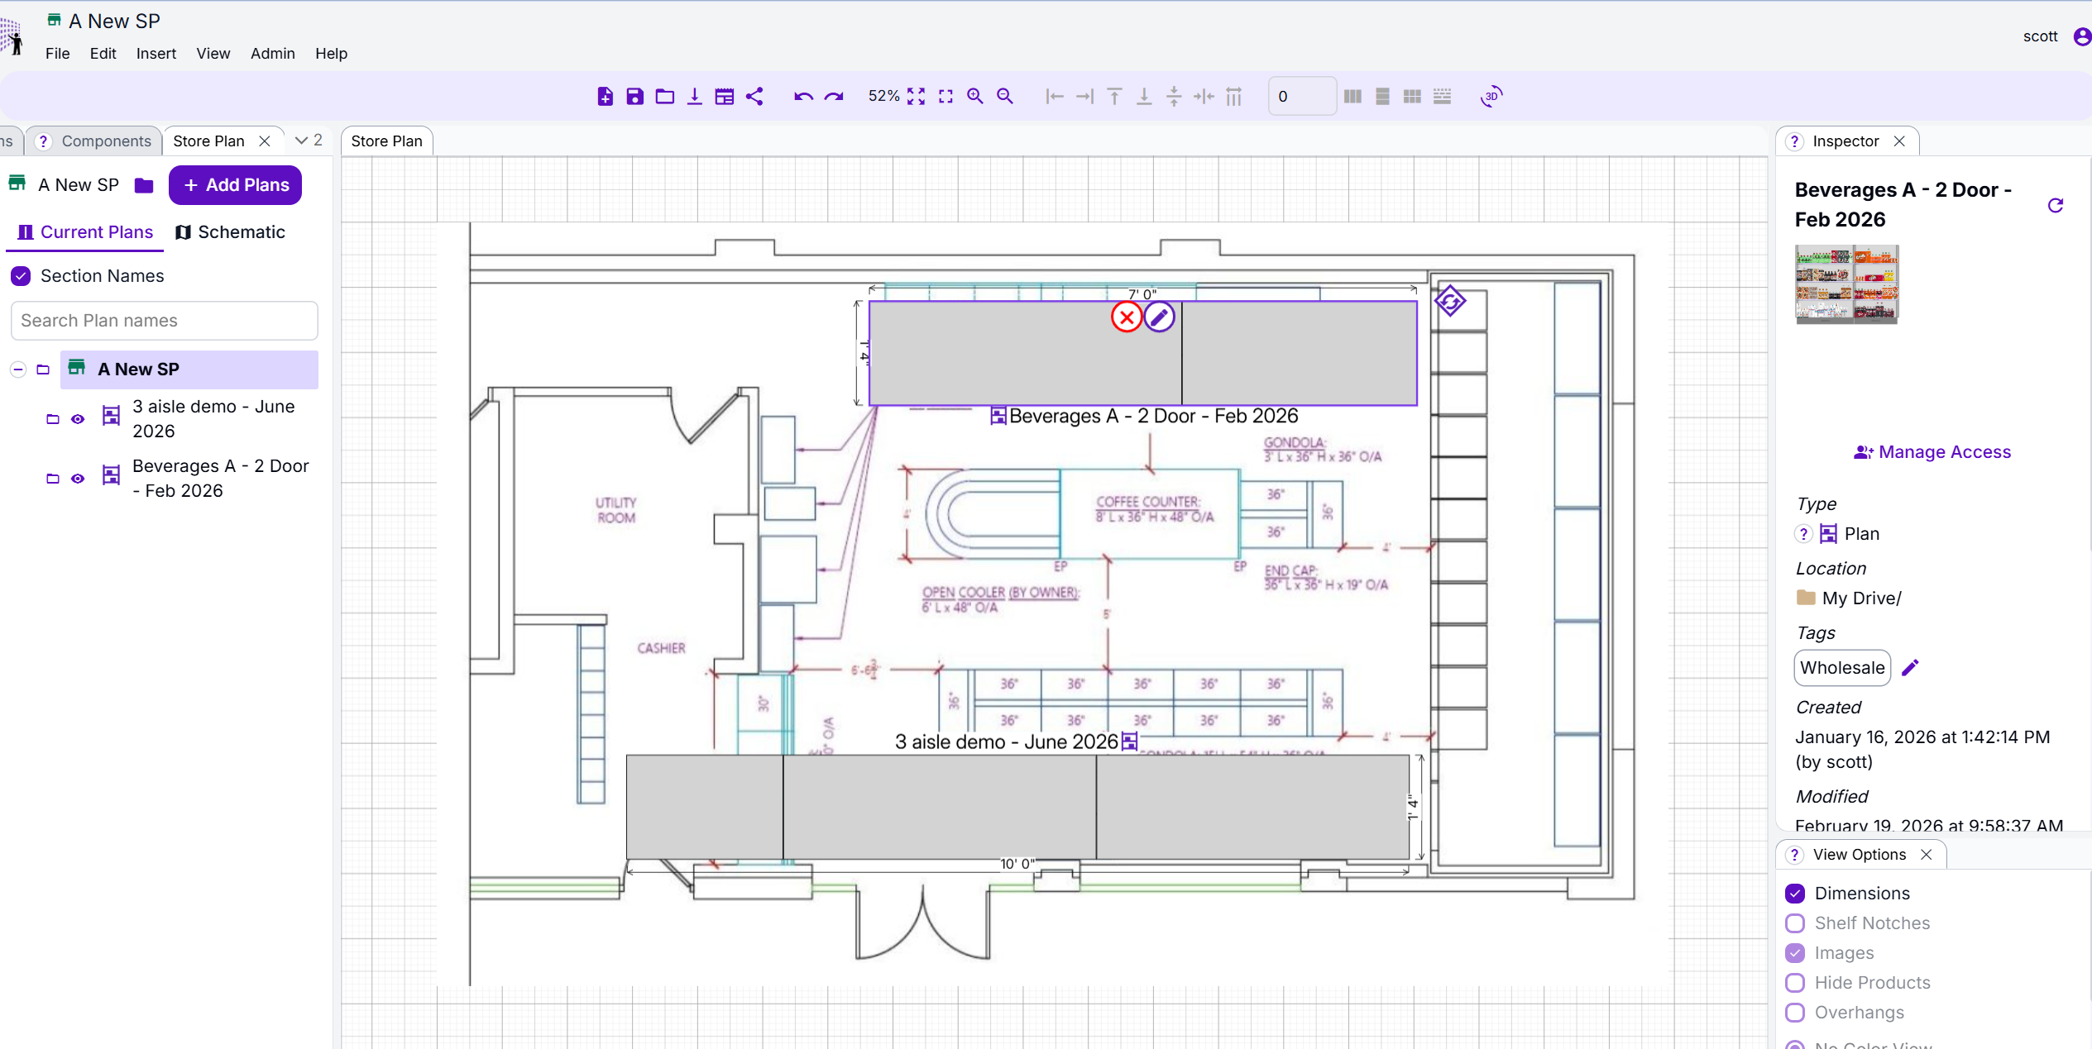Fit plan to screen with expand-arrows icon
Viewport: 2092px width, 1049px height.
tap(916, 97)
